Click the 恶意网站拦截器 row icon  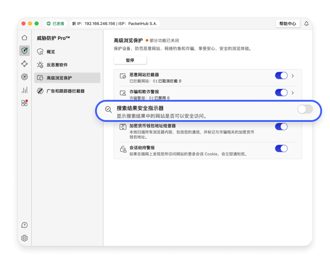tap(123, 76)
